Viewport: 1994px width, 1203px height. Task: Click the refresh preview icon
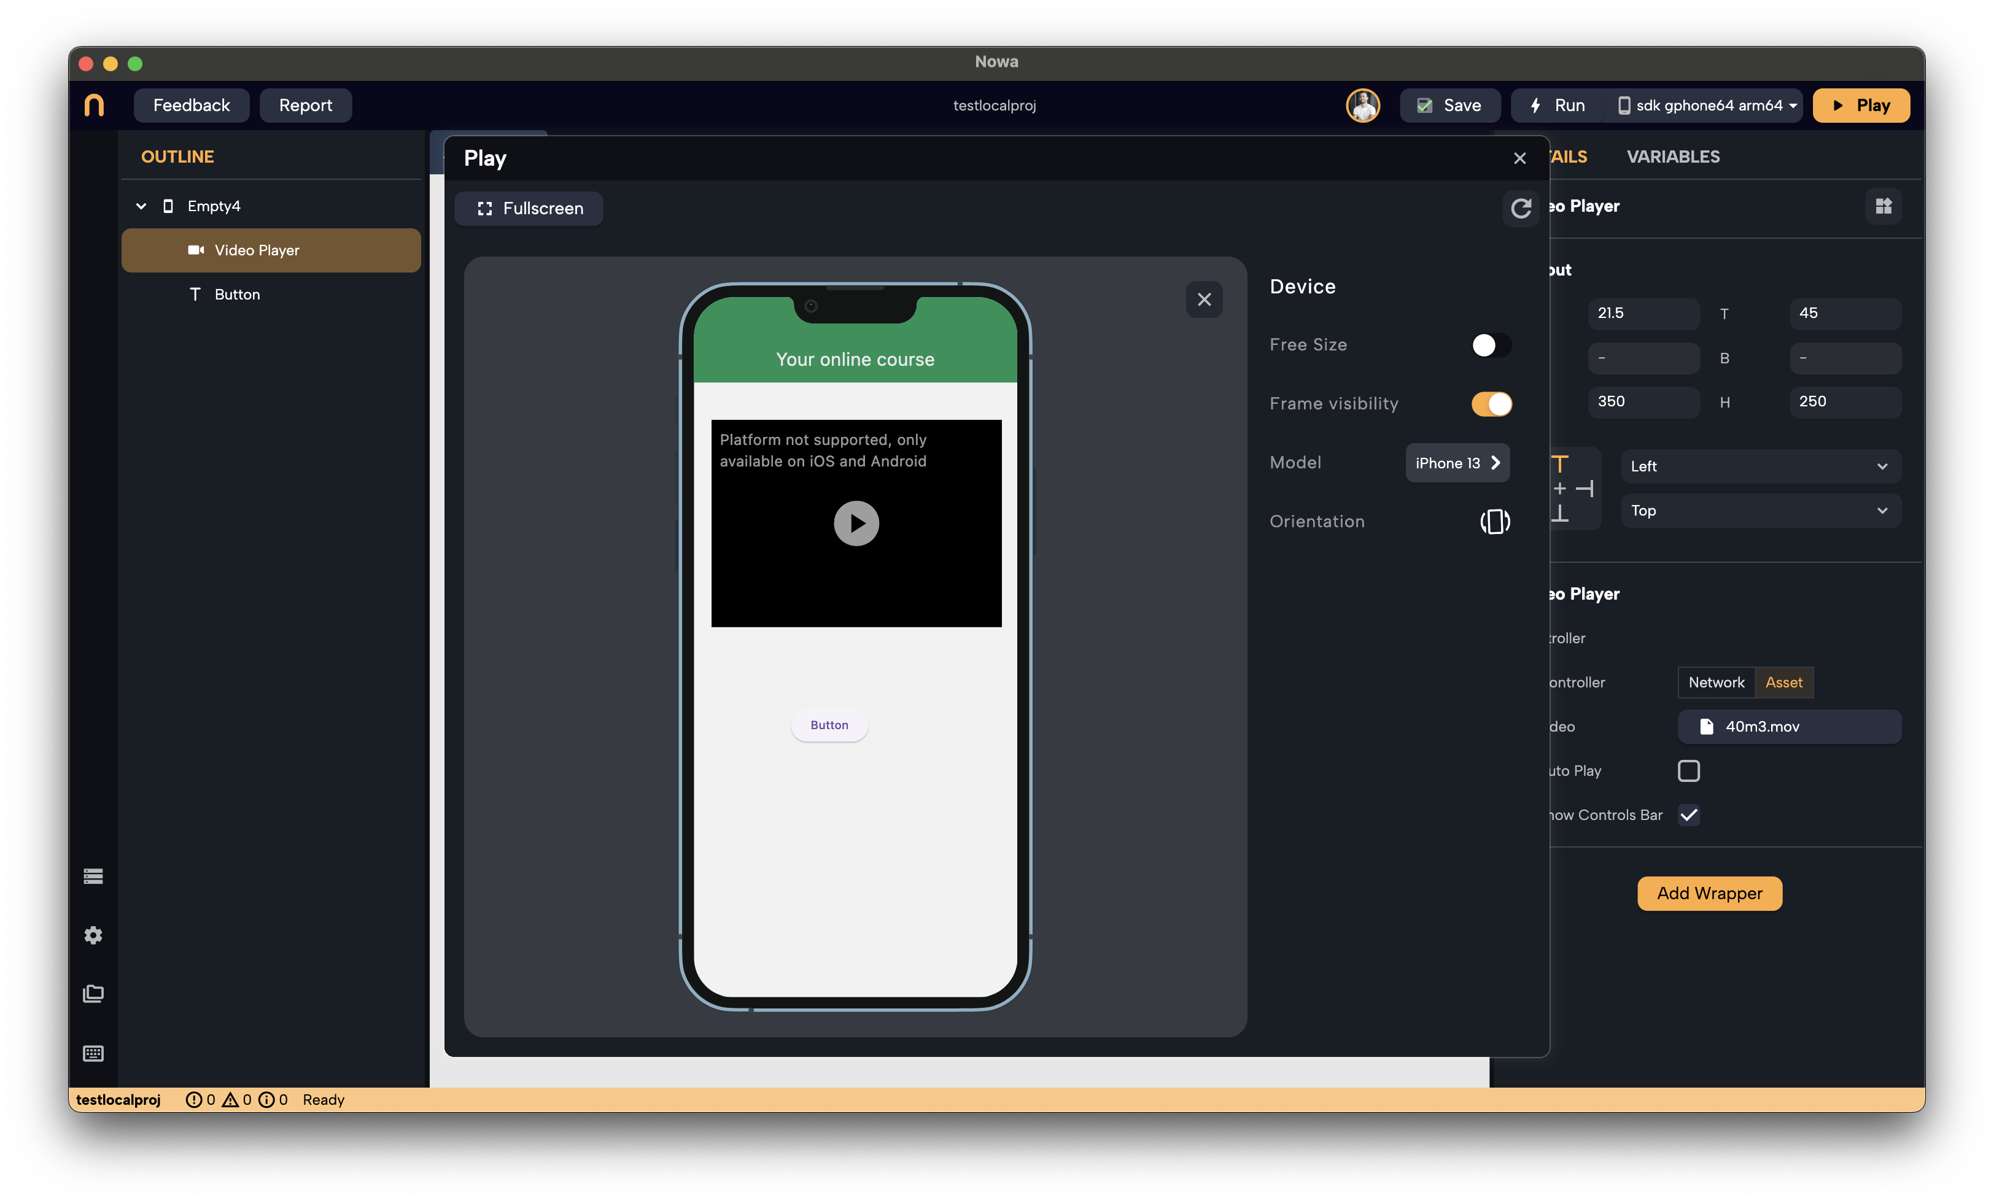tap(1521, 209)
